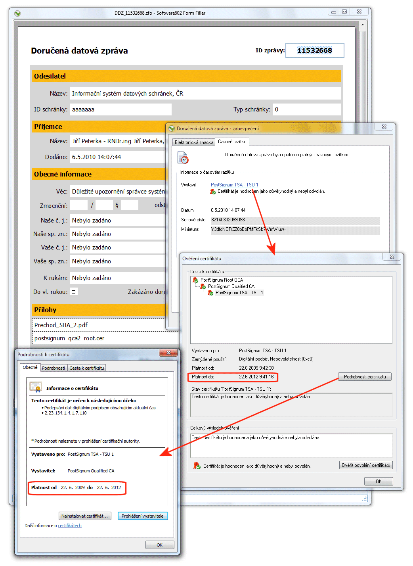This screenshot has height=566, width=413.
Task: Select PostSignum TSA - TSU 1 in certificate path
Action: coord(239,293)
